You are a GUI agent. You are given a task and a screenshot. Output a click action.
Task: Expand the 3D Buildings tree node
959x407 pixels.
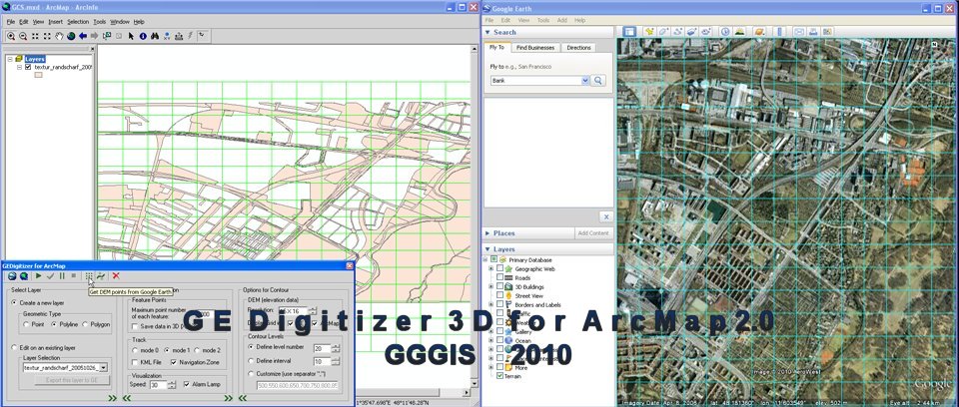[490, 286]
